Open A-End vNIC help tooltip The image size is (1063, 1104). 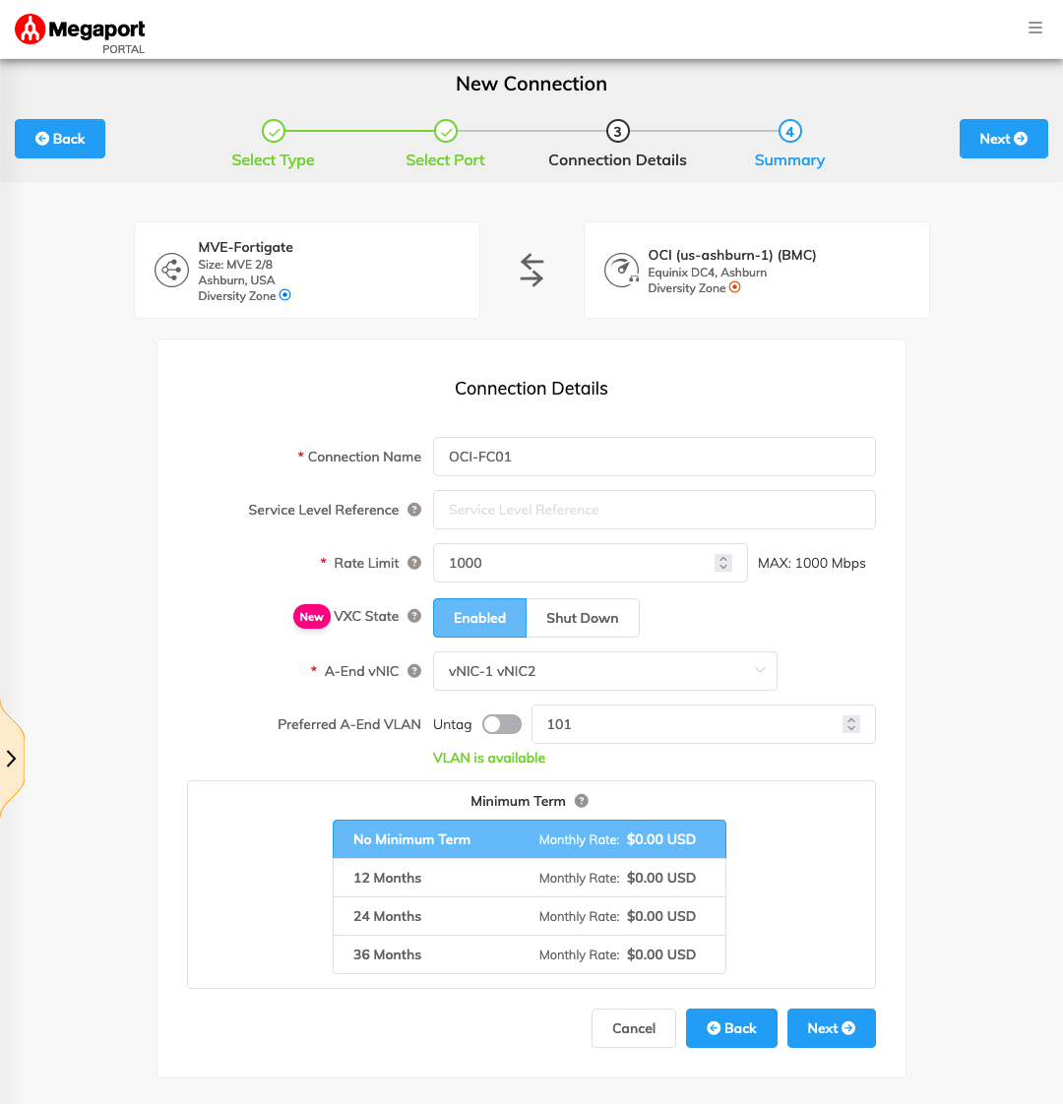[x=414, y=671]
